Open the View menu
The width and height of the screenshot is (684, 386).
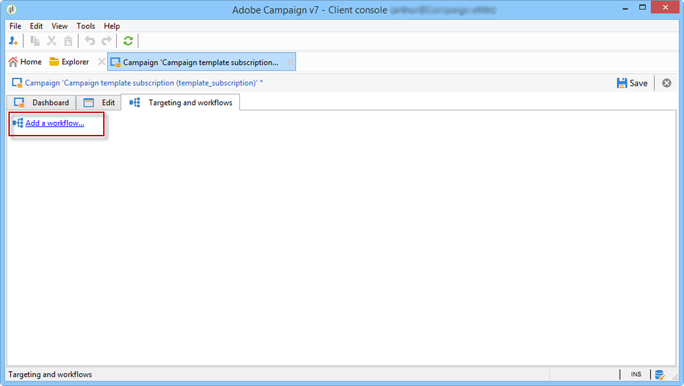(59, 26)
